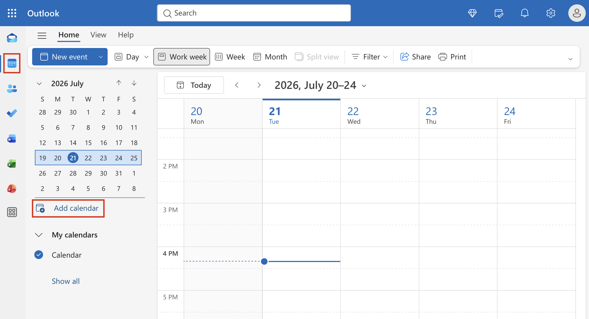Screen dimensions: 589x319
Task: Select July 15 in mini calendar
Action: pyautogui.click(x=88, y=143)
